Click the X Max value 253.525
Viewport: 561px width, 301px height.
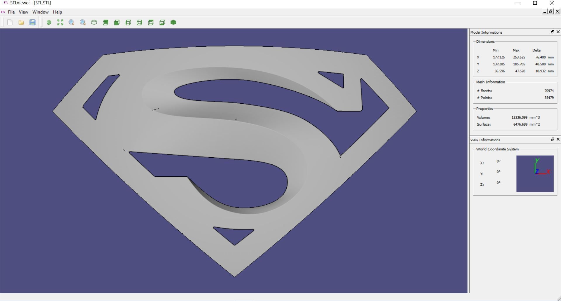tap(519, 57)
